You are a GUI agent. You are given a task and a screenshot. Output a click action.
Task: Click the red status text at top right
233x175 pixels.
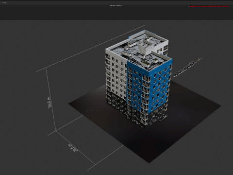coord(208,6)
